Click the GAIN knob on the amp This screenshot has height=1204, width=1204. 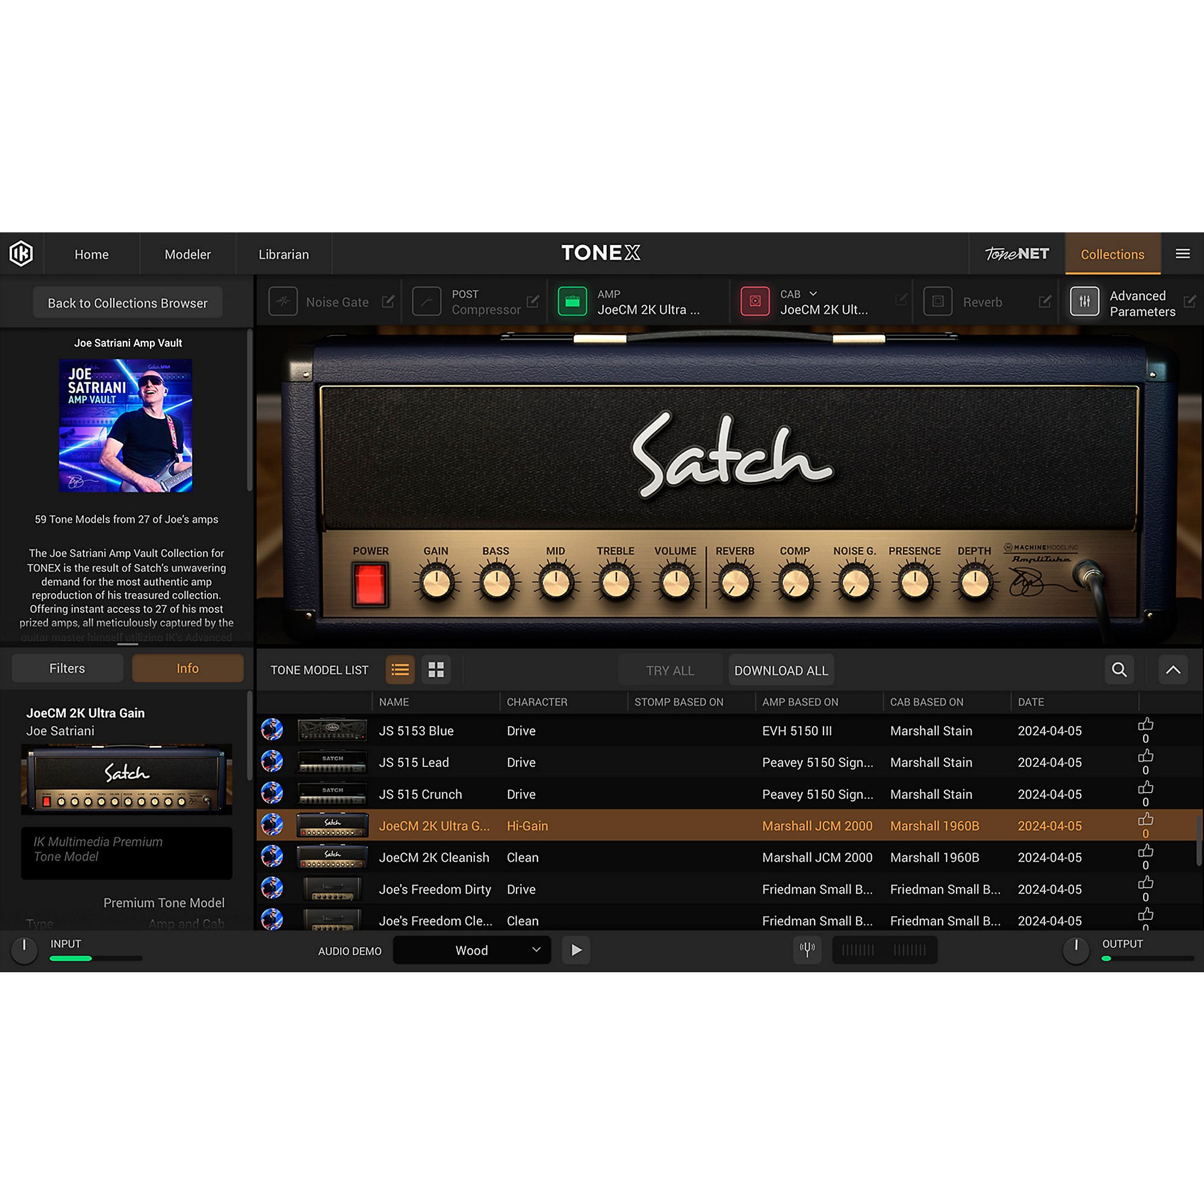click(436, 583)
